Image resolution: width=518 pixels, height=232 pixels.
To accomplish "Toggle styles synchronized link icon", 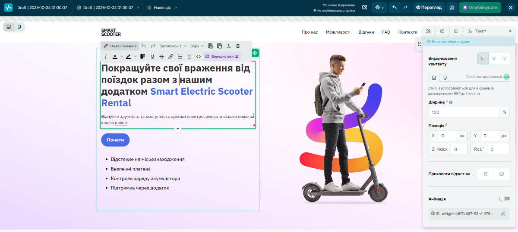I will click(506, 77).
